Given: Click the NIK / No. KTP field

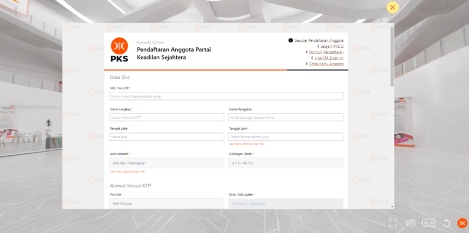Looking at the screenshot, I should tap(226, 96).
